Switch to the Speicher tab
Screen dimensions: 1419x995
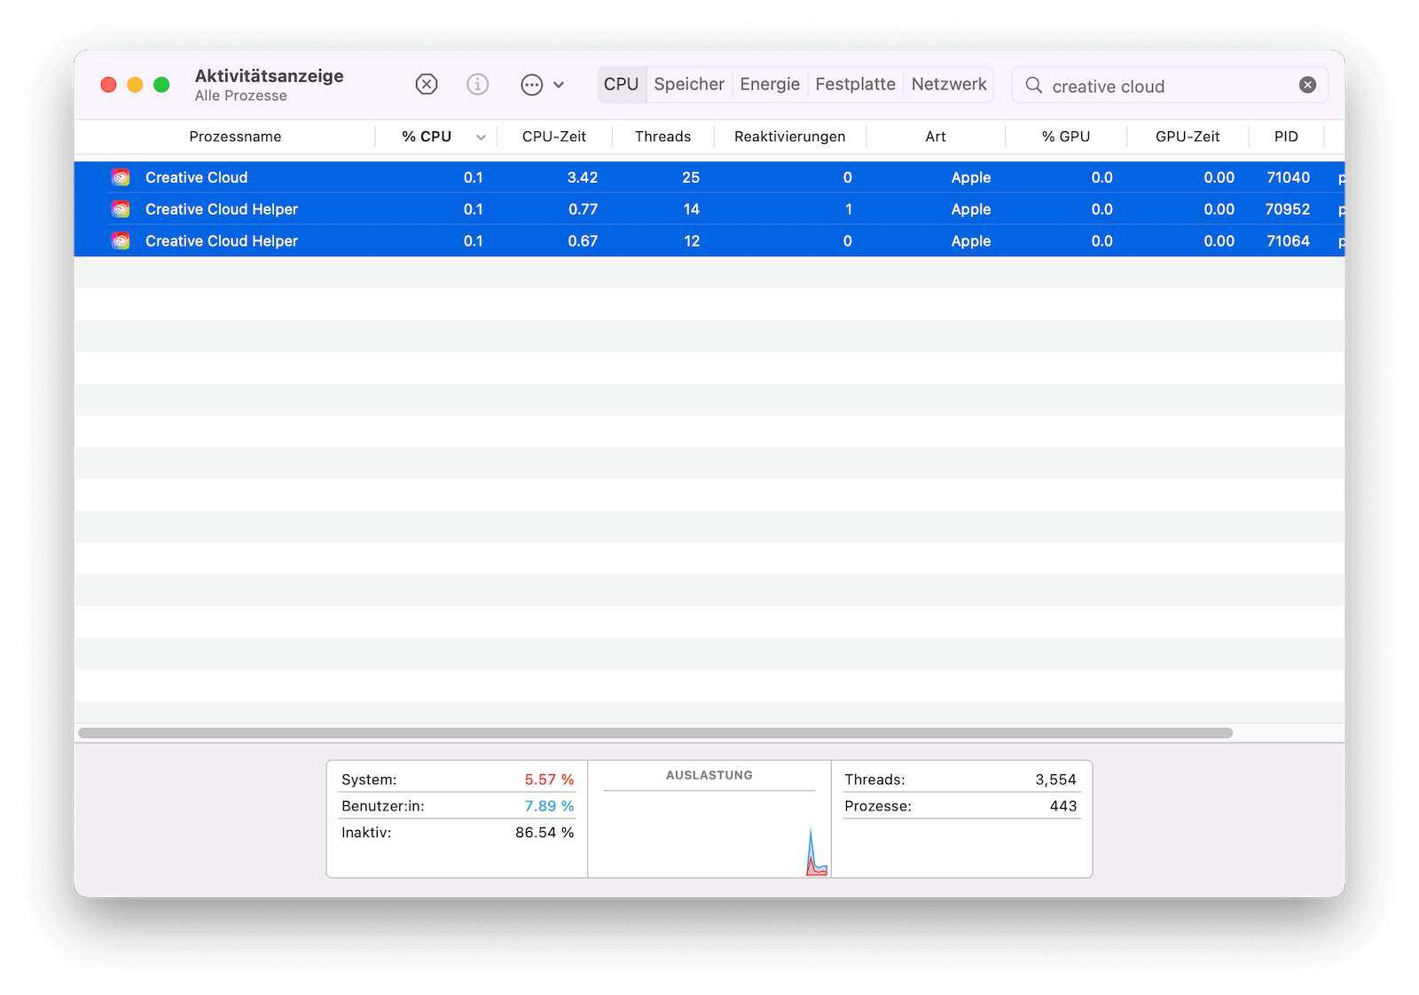[x=689, y=84]
